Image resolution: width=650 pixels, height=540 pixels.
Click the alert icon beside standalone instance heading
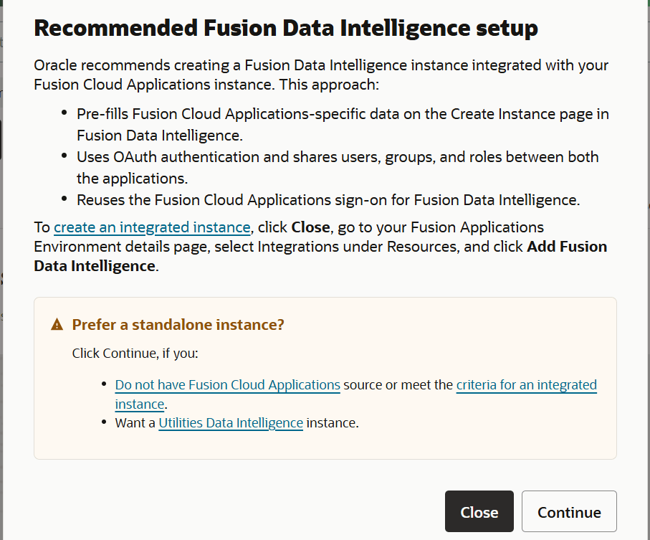(57, 324)
